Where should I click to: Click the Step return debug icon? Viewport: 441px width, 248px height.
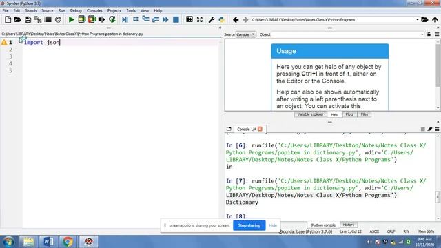pos(156,19)
